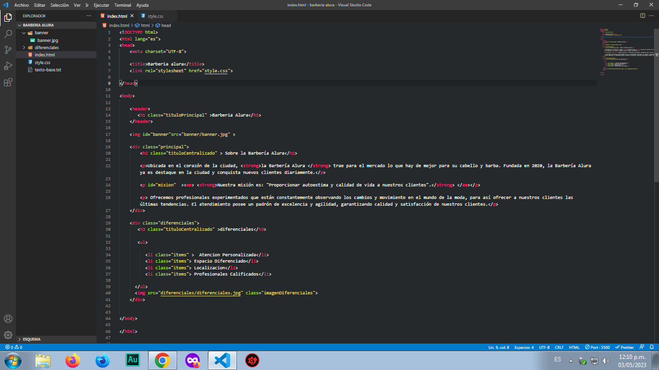Open the Extensions view

pos(8,82)
